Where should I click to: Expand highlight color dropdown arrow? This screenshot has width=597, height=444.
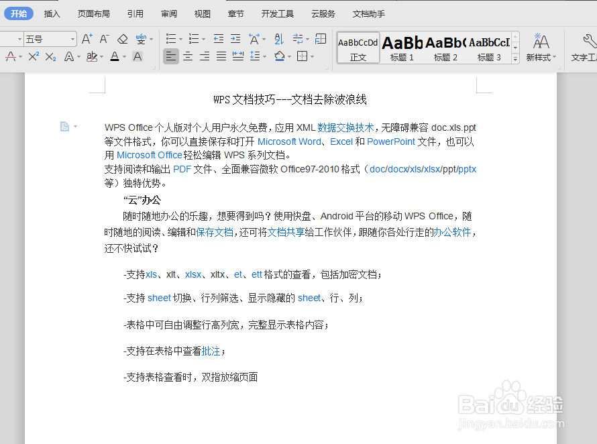(x=102, y=57)
